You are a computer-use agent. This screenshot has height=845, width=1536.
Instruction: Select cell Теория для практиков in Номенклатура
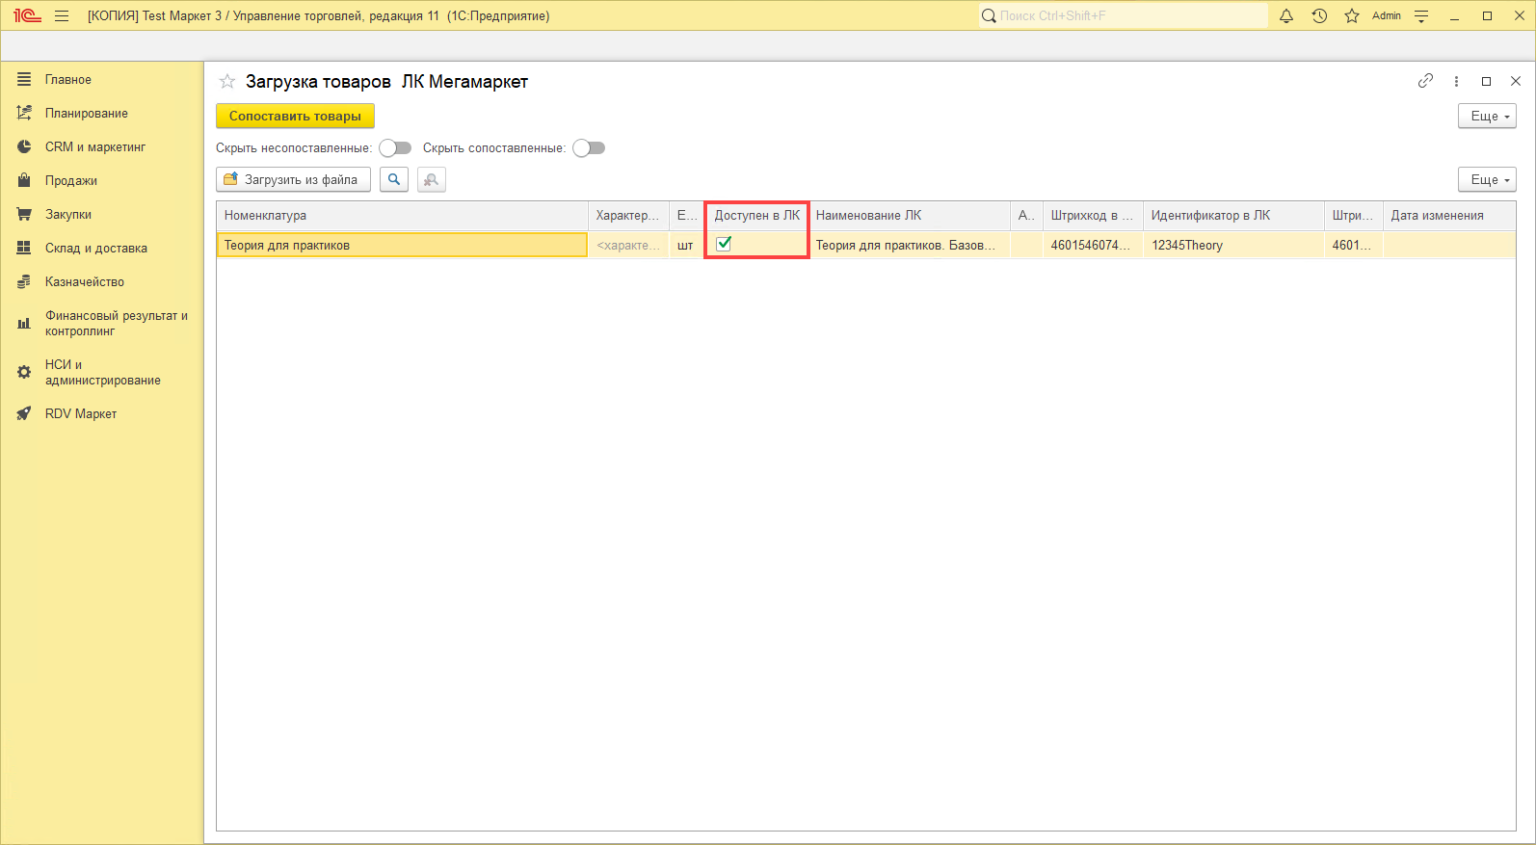point(402,245)
